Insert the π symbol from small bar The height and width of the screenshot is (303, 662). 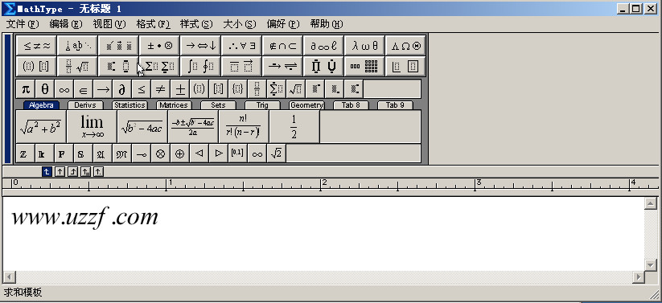(x=26, y=89)
